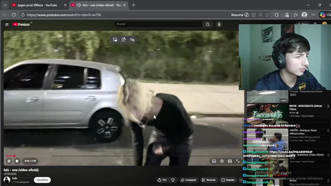Viewport: 331px width, 186px height.
Task: Open the 1:16:27 livestream thumbnail
Action: pos(267,97)
